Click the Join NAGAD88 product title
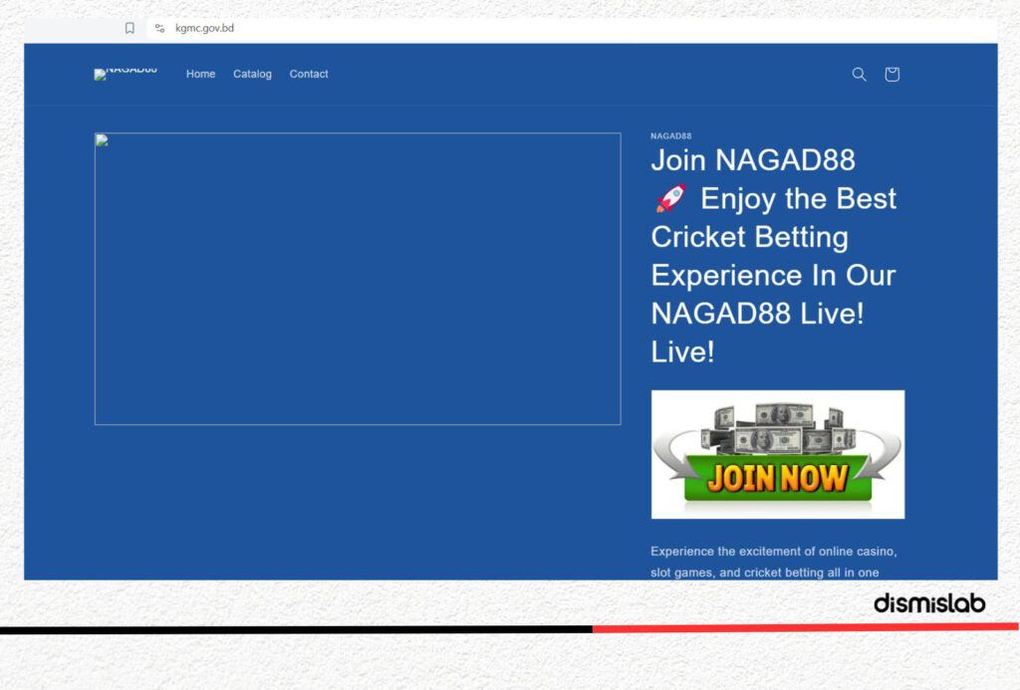1020x690 pixels. 773,256
